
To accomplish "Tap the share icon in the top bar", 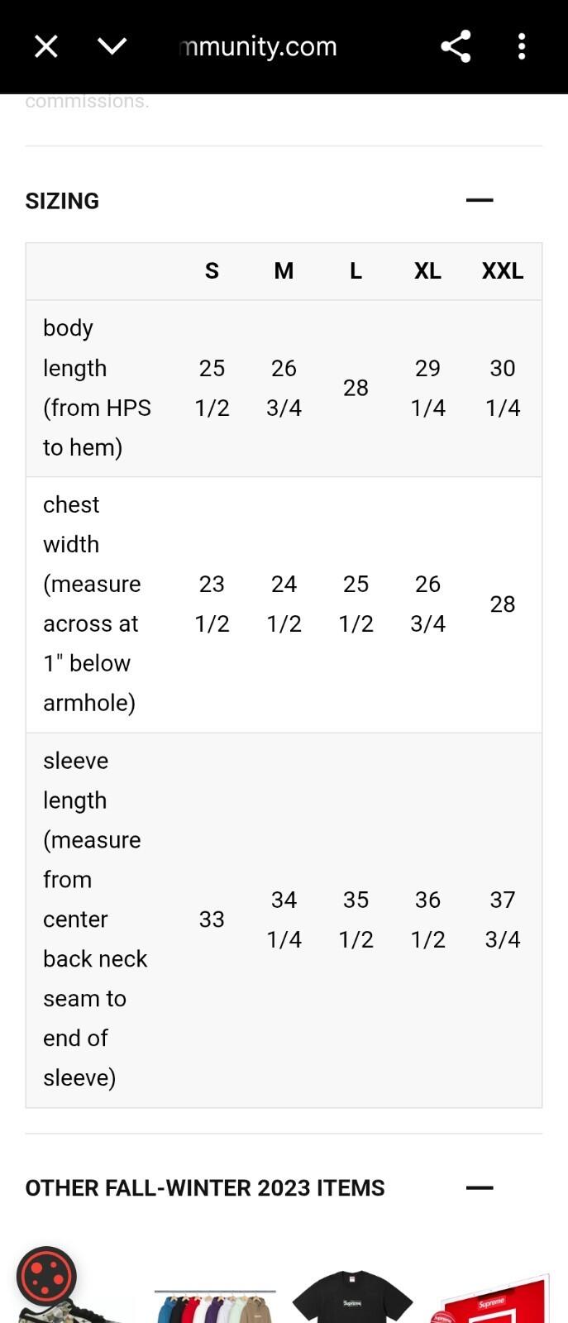I will [x=456, y=46].
